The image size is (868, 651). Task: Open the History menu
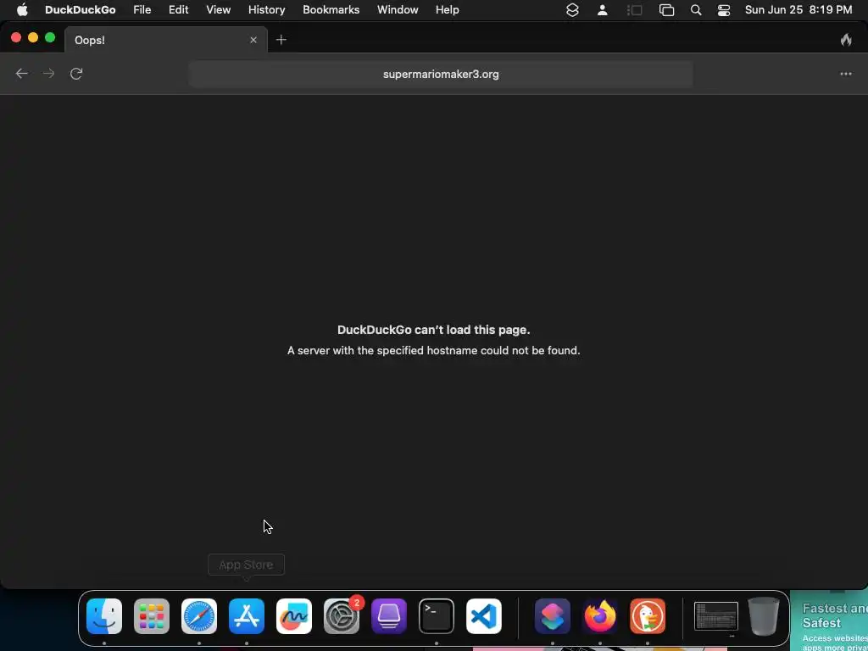click(266, 10)
